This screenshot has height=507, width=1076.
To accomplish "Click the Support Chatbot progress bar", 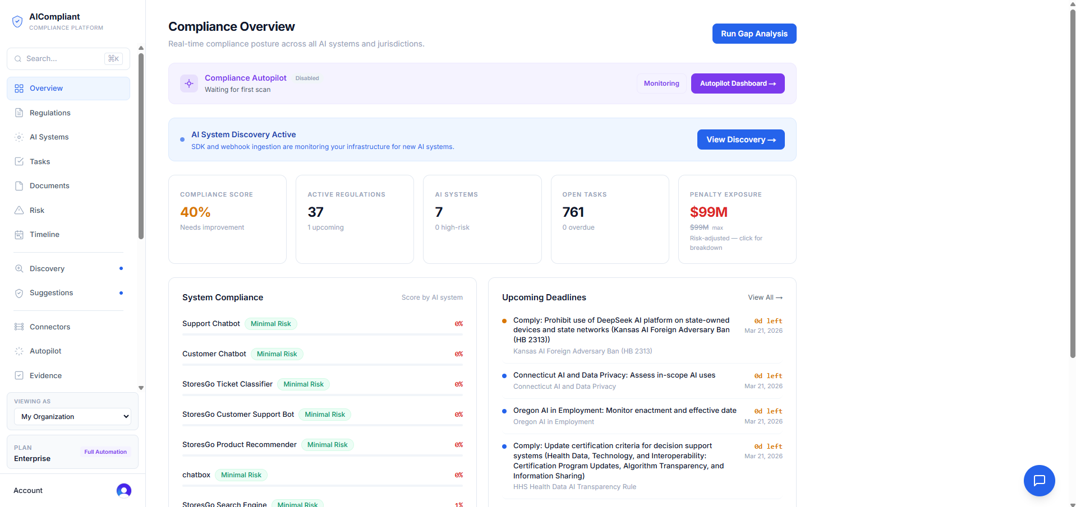I will [x=323, y=334].
